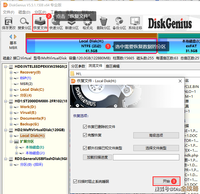Viewport: 200px width, 194px height.
Task: Click the H:\ folder icon in path bar
Action: point(72,74)
